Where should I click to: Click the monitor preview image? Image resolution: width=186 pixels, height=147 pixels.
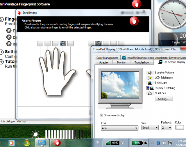pos(120,85)
